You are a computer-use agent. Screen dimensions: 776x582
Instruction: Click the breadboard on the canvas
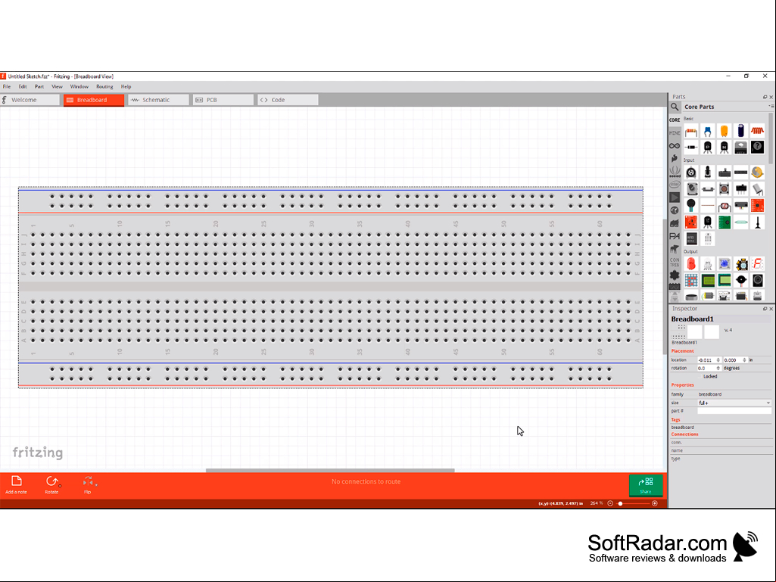[331, 287]
